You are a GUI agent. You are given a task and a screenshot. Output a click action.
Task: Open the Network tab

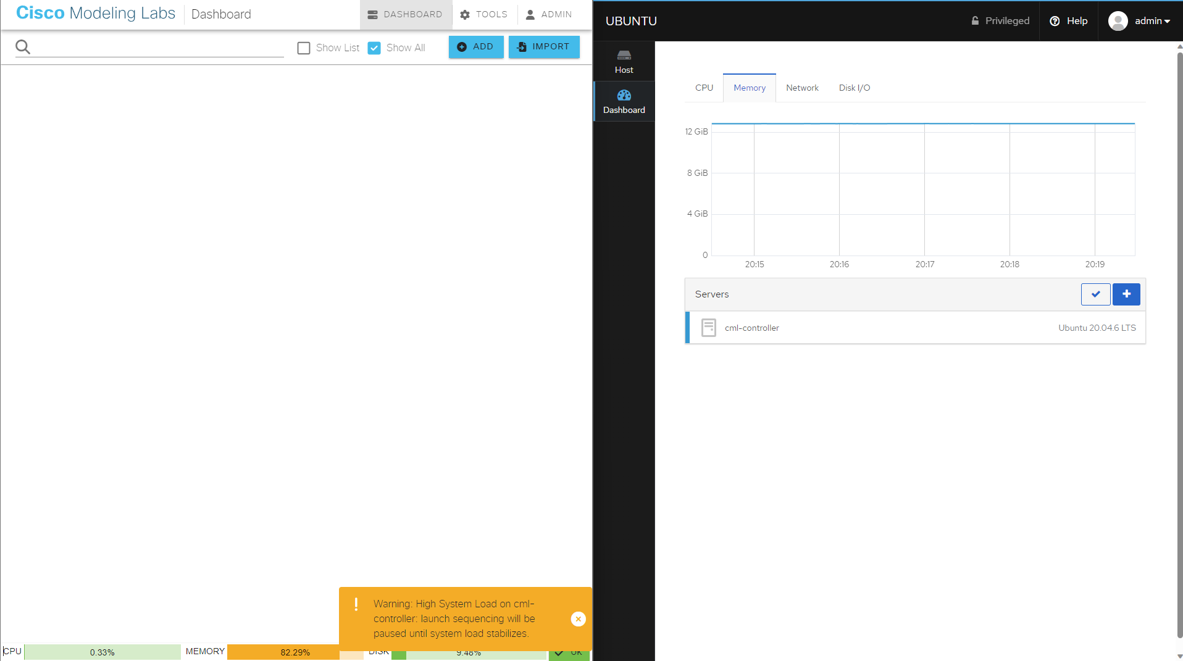pyautogui.click(x=802, y=88)
